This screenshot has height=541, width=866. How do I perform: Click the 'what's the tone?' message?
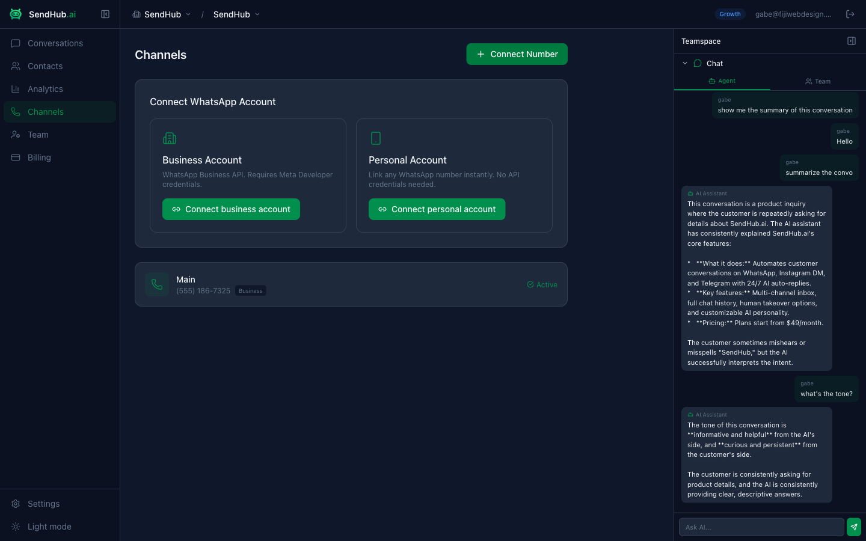coord(826,389)
